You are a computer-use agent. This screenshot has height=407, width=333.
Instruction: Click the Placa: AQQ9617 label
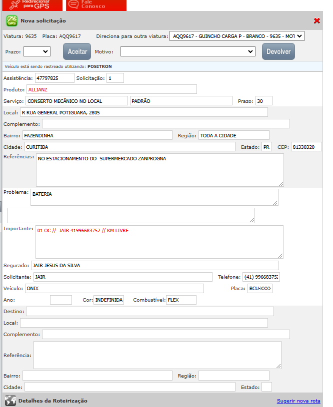[61, 36]
